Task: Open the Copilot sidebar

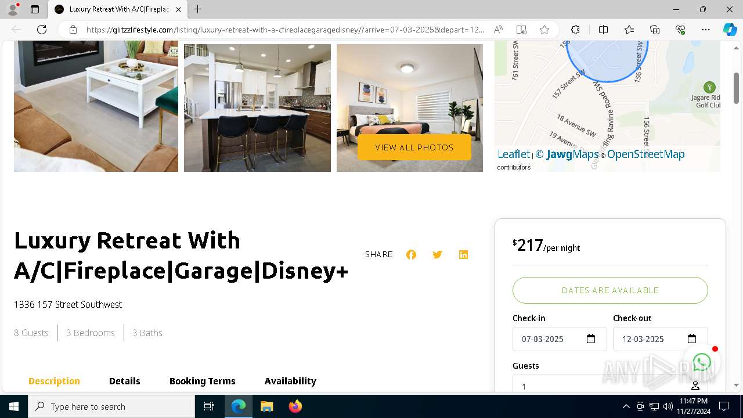Action: click(730, 30)
